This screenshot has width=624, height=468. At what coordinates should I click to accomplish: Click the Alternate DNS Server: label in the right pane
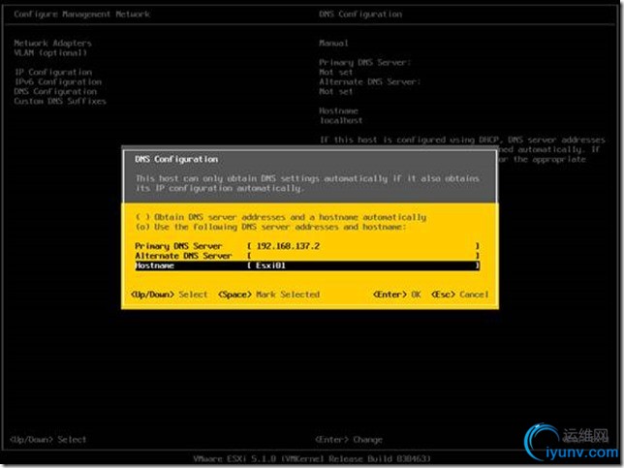coord(369,81)
